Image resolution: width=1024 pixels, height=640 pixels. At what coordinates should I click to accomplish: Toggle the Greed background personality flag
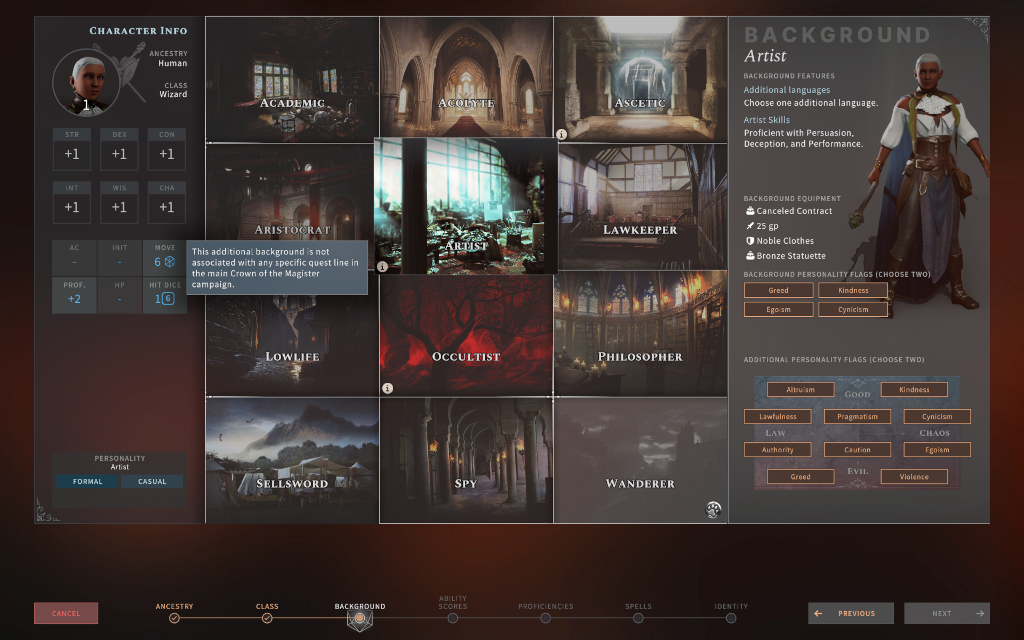tap(778, 290)
